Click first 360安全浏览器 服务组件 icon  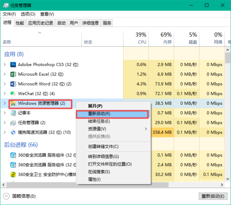click(13, 155)
